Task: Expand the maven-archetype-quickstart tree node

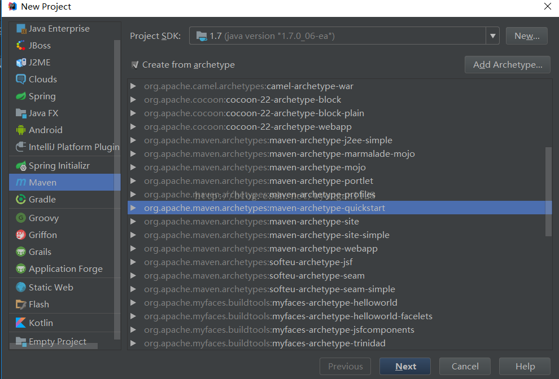Action: click(x=133, y=208)
